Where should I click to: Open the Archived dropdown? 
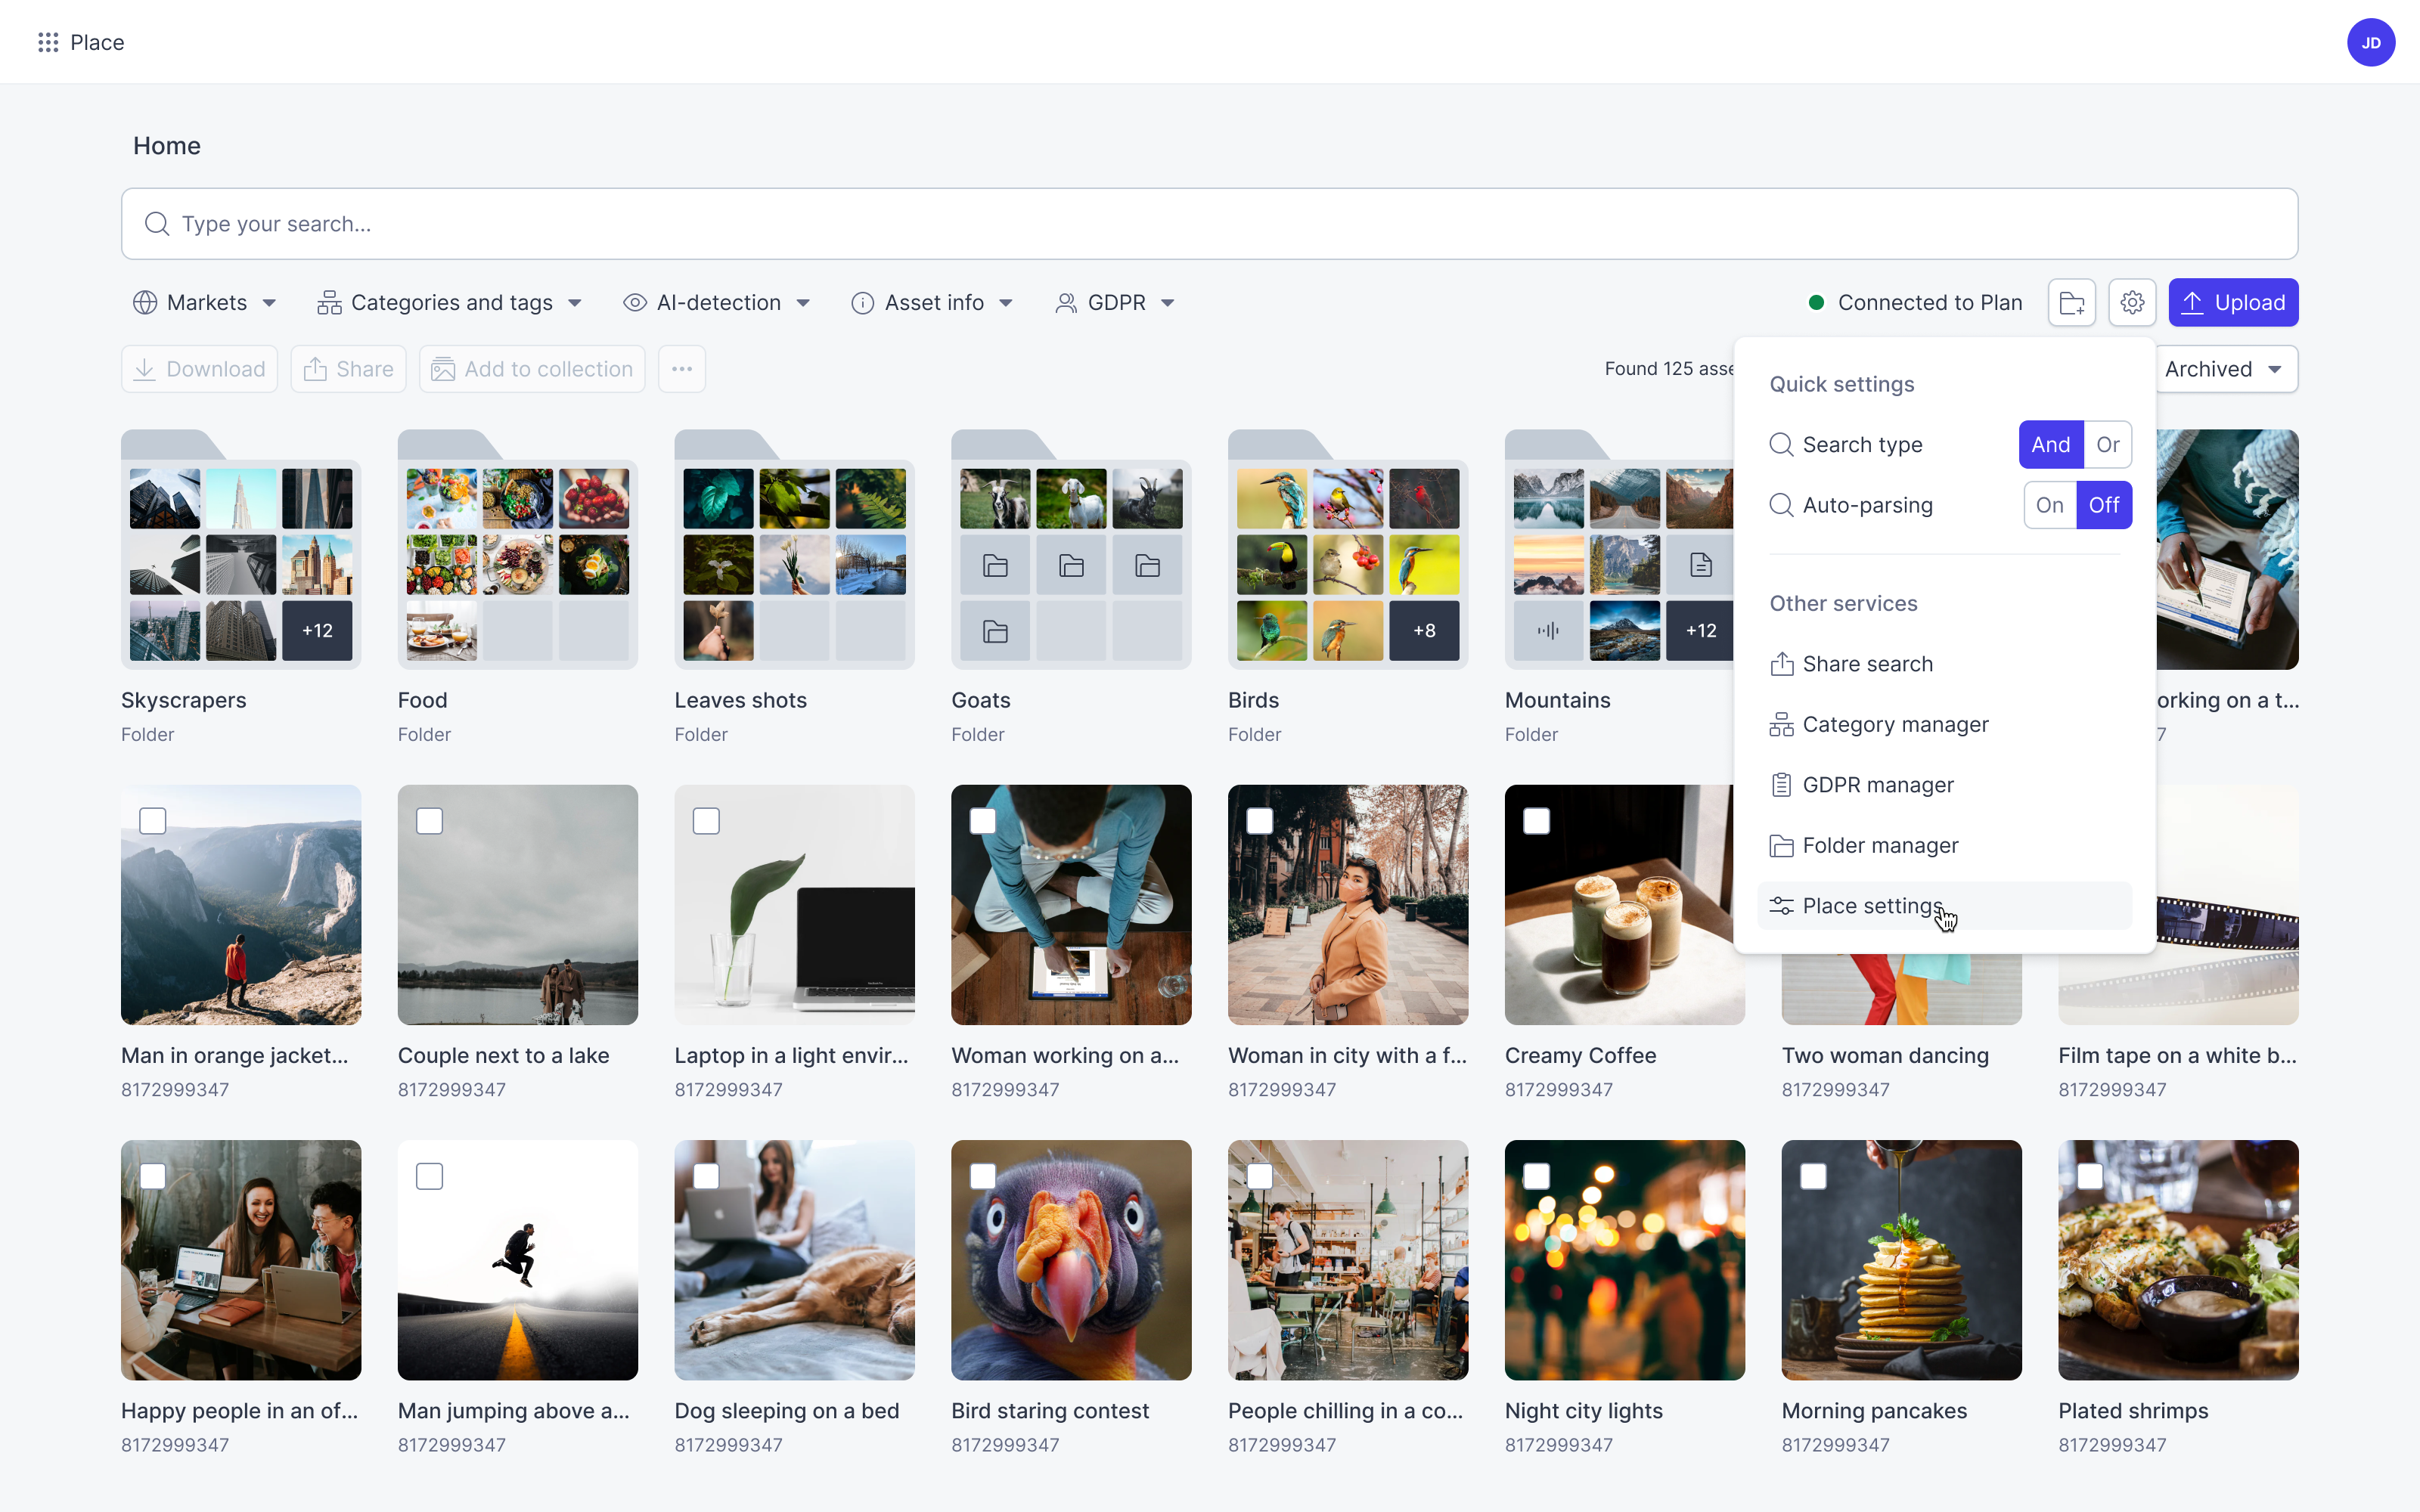coord(2226,369)
